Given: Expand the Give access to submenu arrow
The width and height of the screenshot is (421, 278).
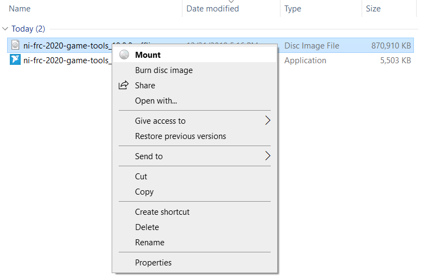Looking at the screenshot, I should (x=267, y=121).
